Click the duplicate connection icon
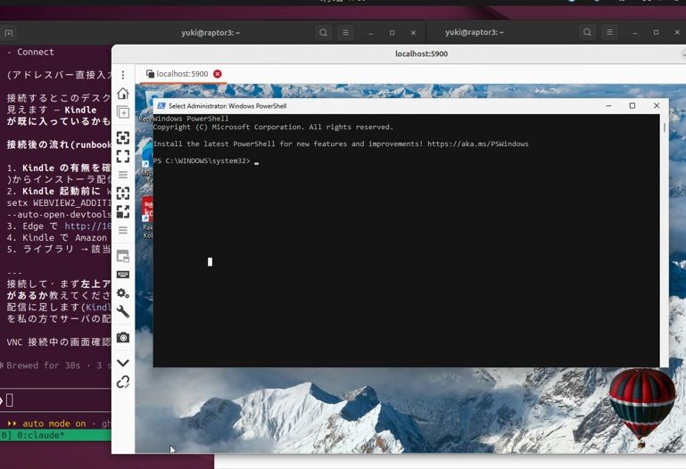The height and width of the screenshot is (469, 686). tap(123, 112)
